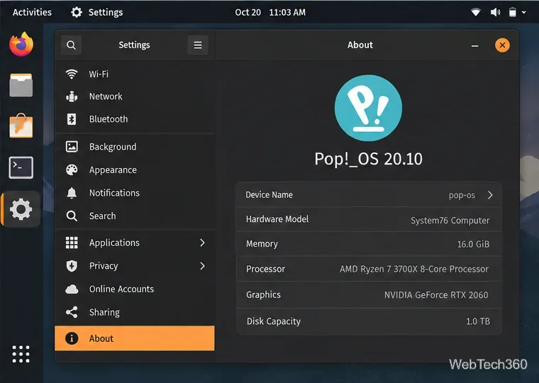Click the About info icon
Viewport: 539px width, 383px height.
click(72, 338)
